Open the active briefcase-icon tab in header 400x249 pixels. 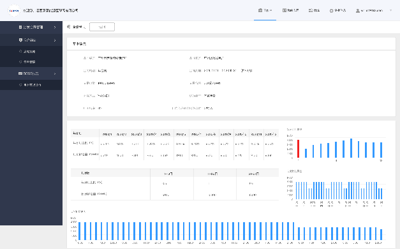point(265,10)
